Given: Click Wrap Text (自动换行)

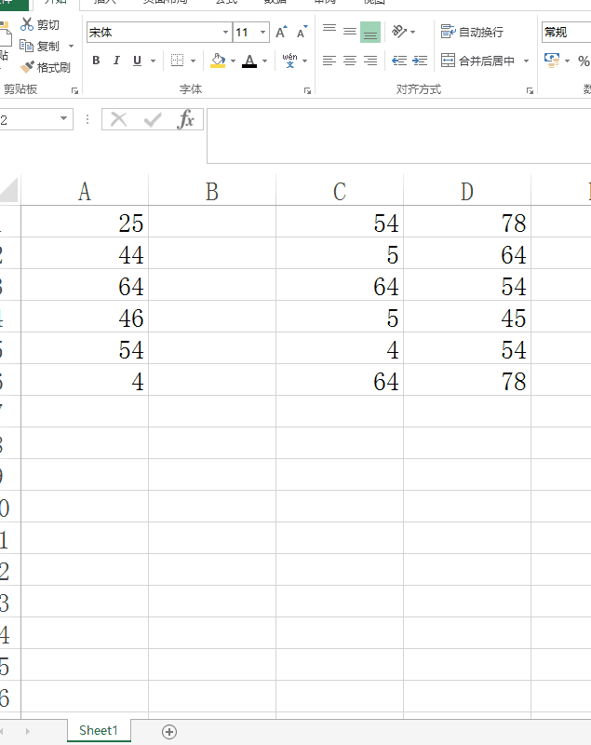Looking at the screenshot, I should click(472, 32).
